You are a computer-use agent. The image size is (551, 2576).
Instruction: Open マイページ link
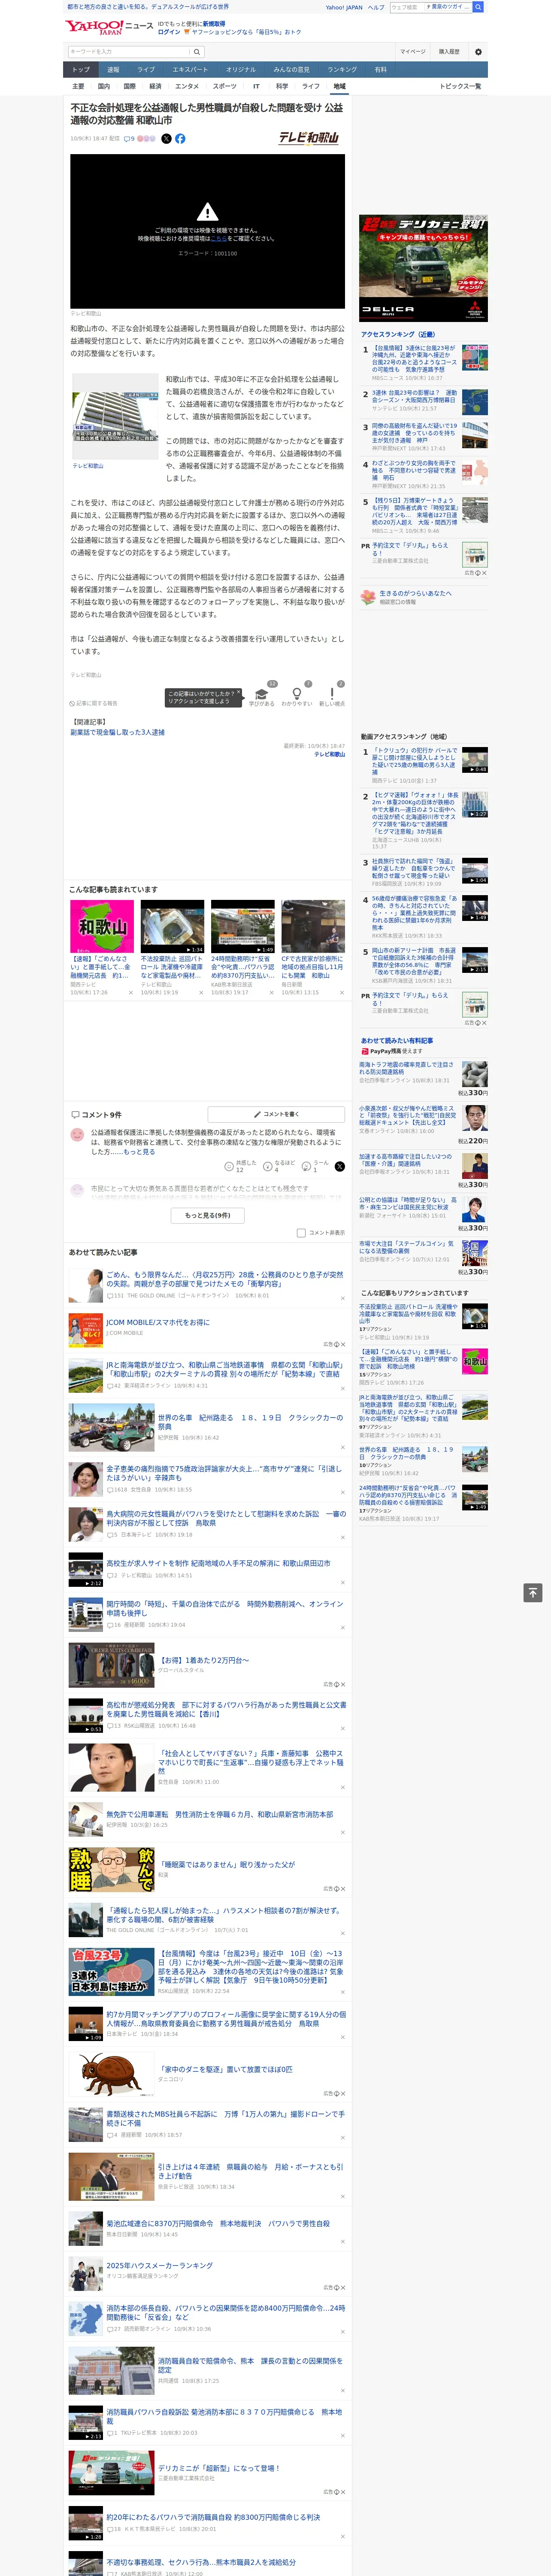click(x=413, y=51)
